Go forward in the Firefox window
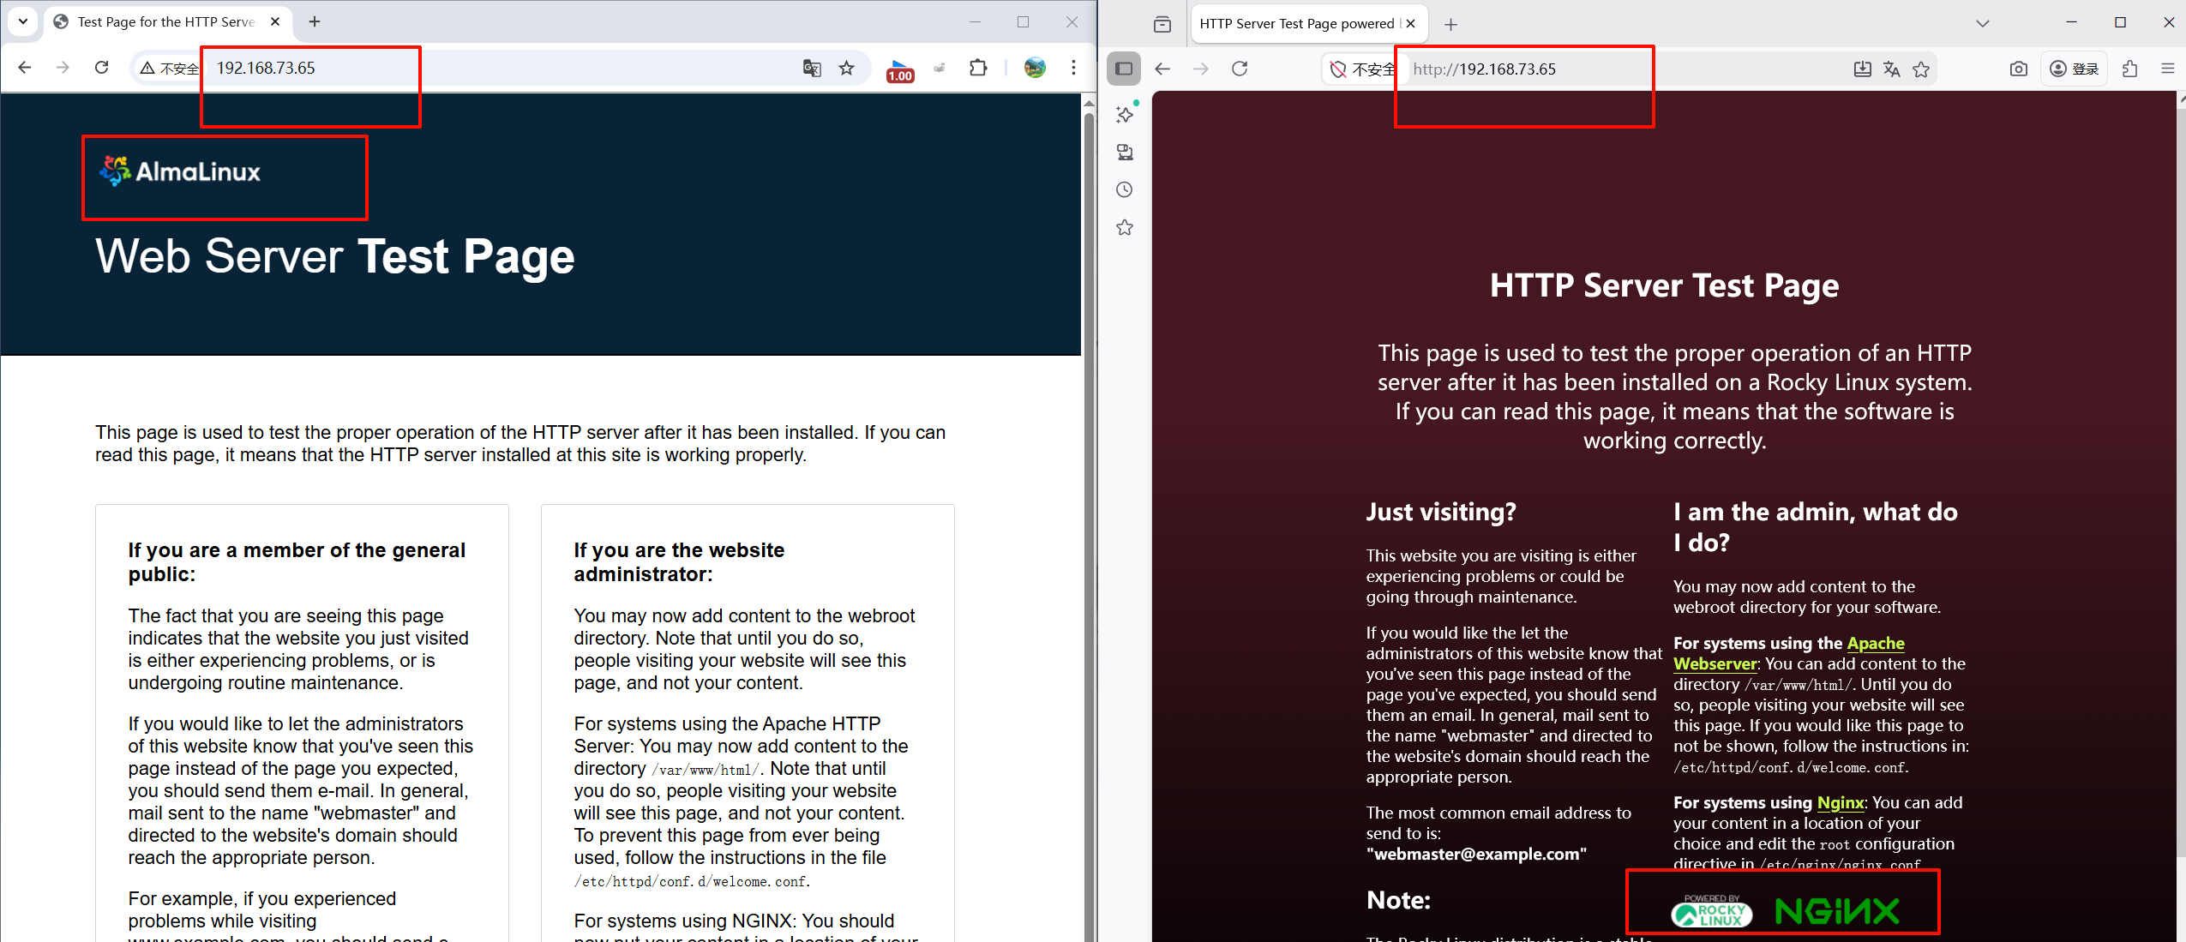Image resolution: width=2186 pixels, height=942 pixels. (x=1201, y=69)
